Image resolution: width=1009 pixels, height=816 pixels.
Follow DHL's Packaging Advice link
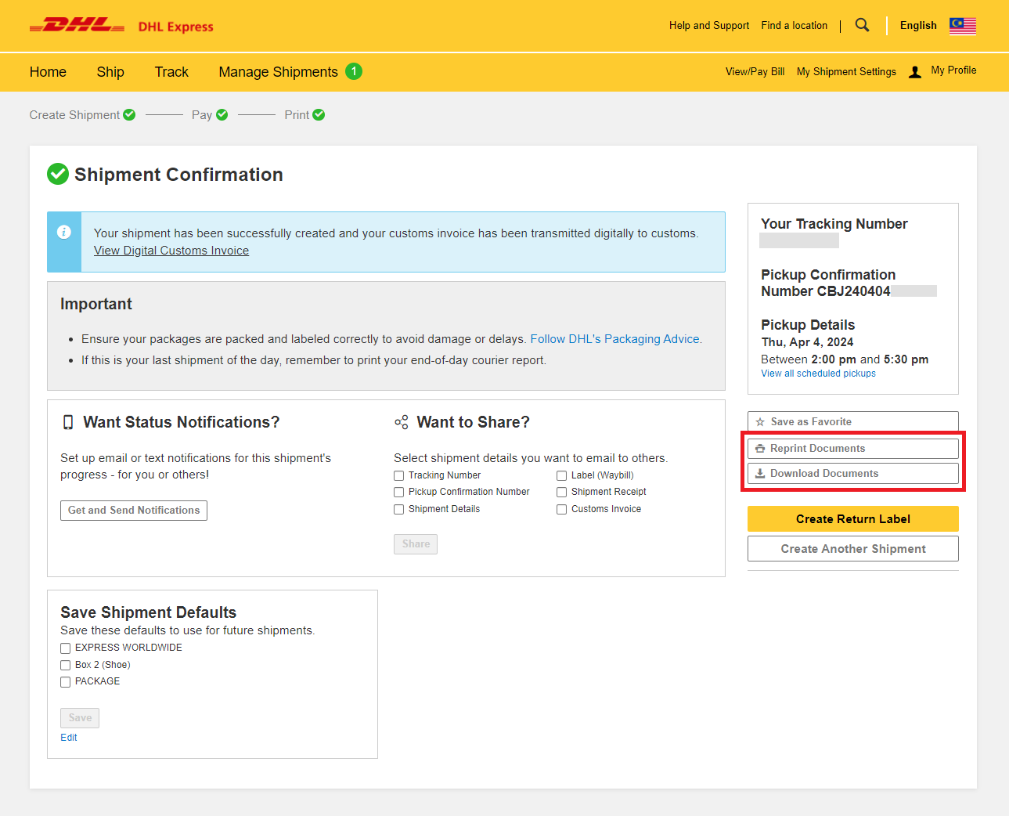click(616, 339)
